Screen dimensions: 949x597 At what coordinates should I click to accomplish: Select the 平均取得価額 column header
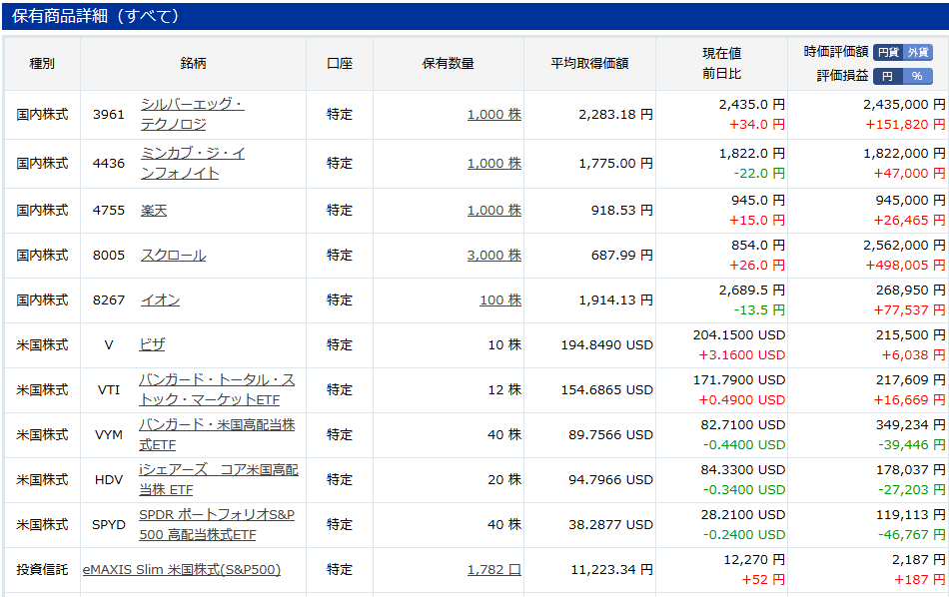[589, 63]
